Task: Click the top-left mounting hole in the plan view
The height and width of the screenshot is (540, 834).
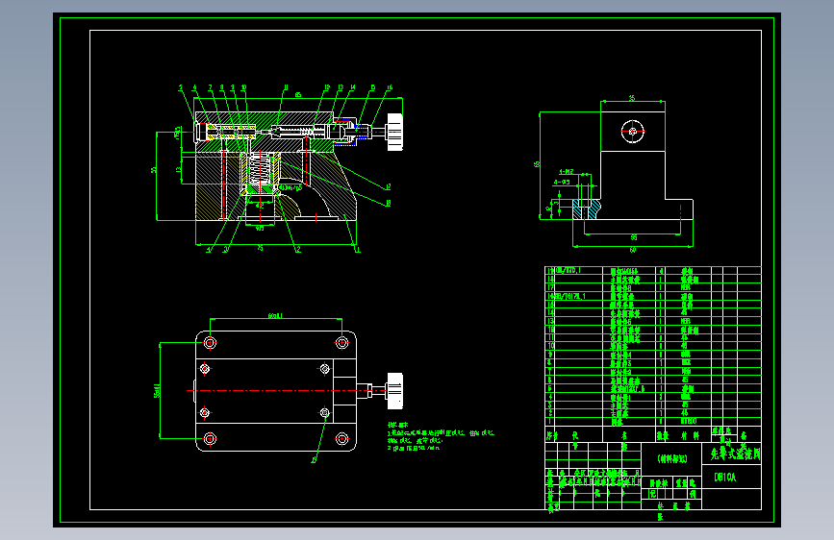Action: [210, 343]
